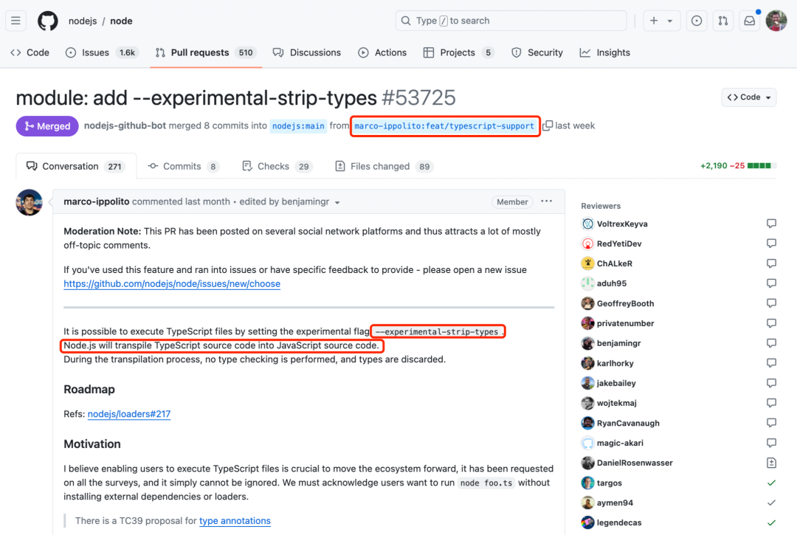View legendecas's approval checkmark
797x535 pixels.
point(771,522)
